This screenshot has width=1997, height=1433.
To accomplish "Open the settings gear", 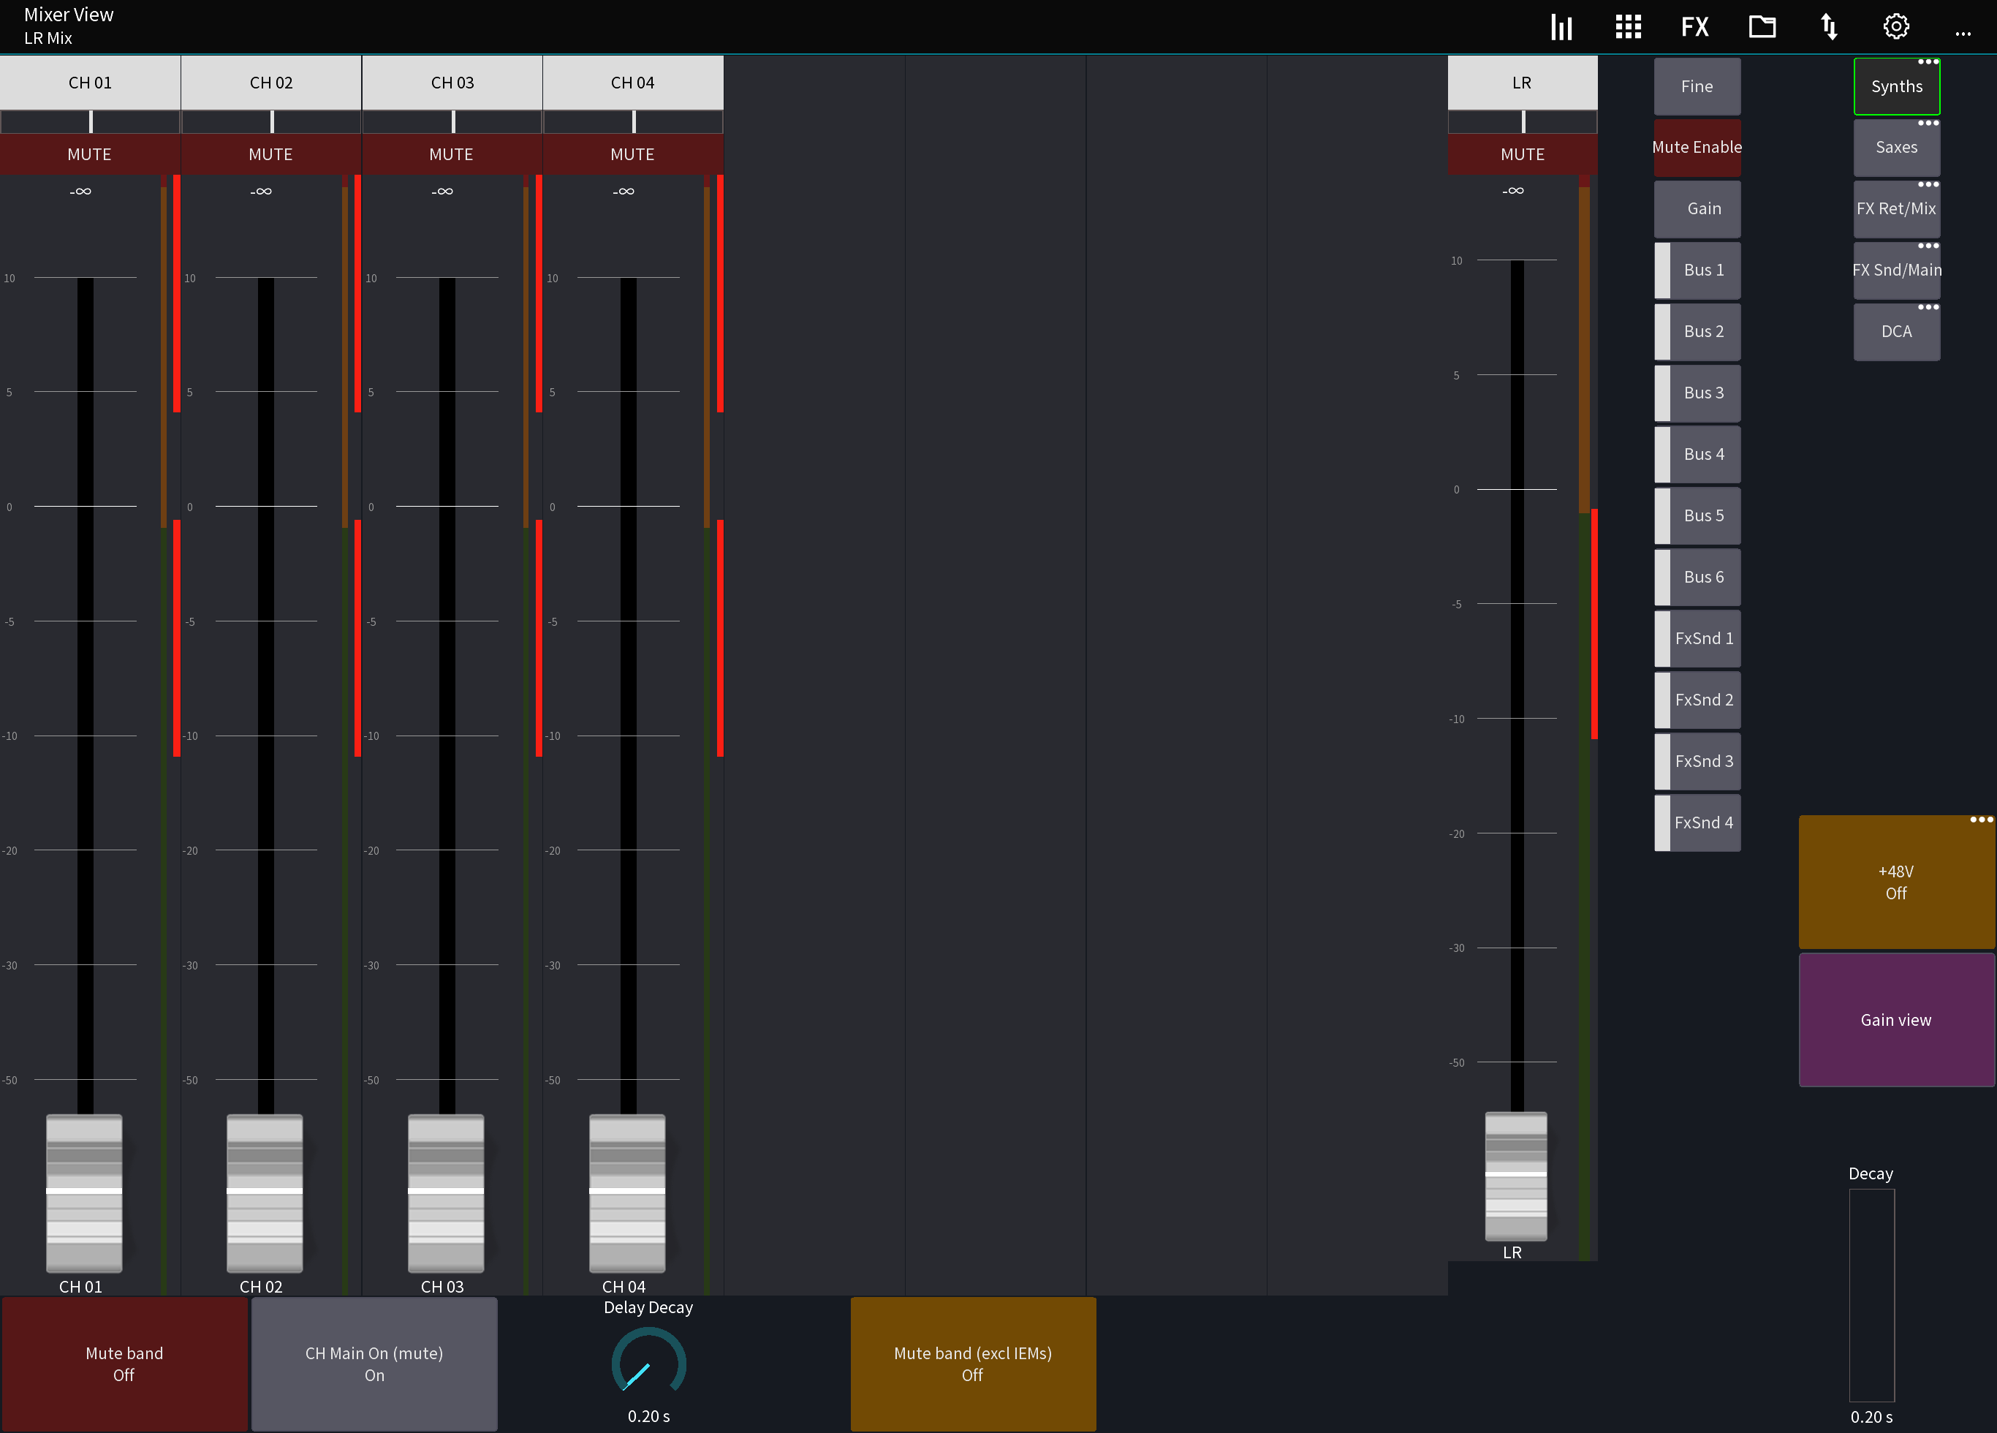I will [x=1895, y=26].
